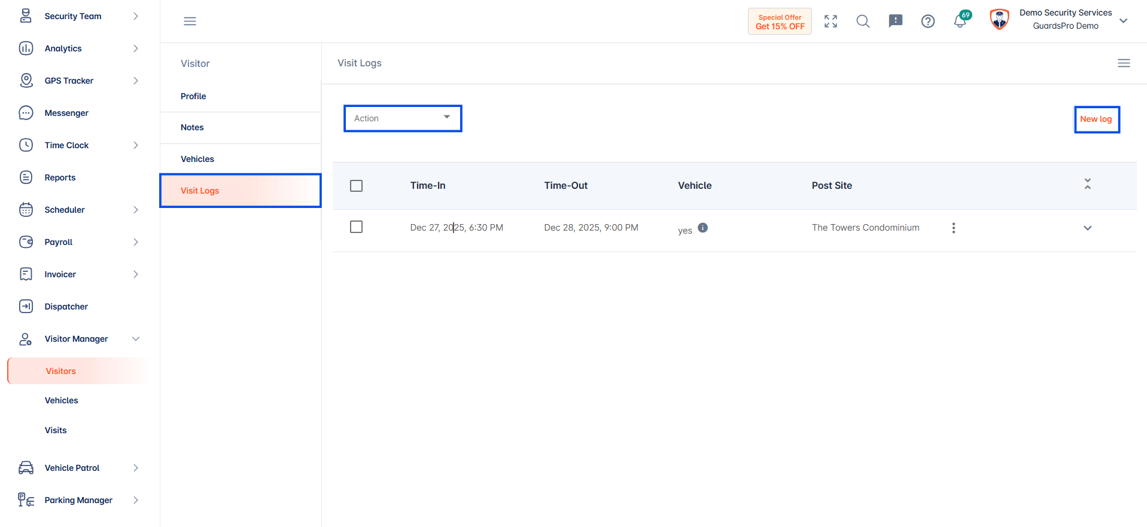Click the Dispatcher arrow icon
1147x527 pixels.
pyautogui.click(x=26, y=307)
